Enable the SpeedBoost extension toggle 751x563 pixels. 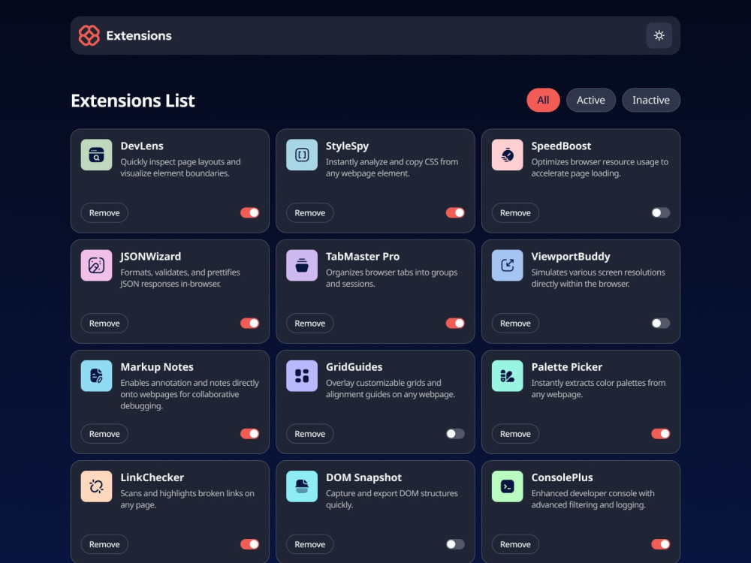coord(660,212)
